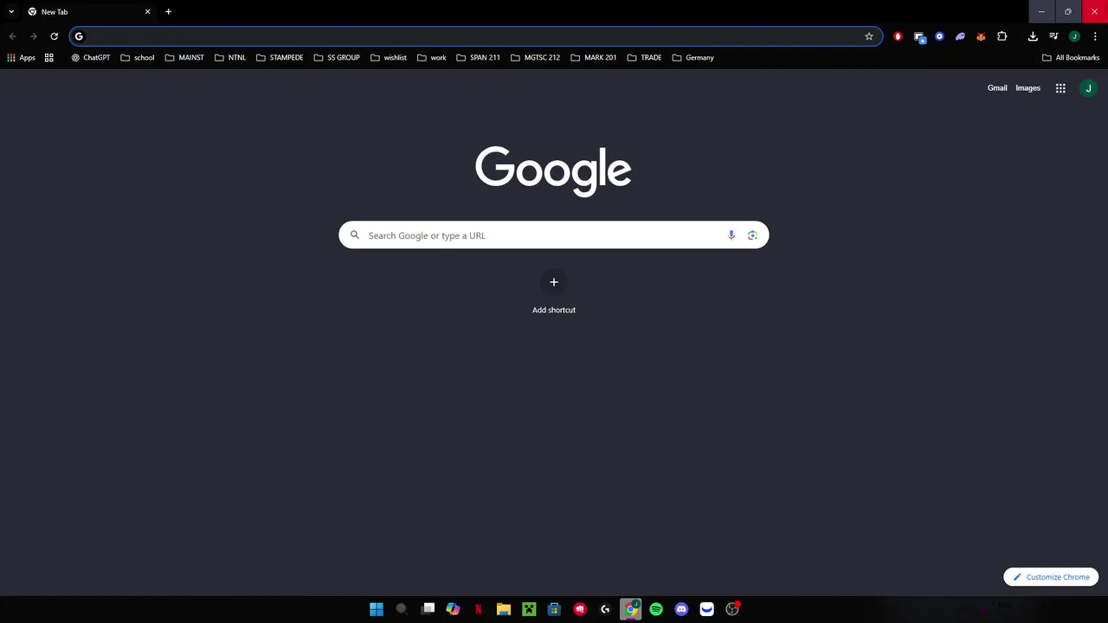
Task: Open the Germany bookmarks folder
Action: pos(693,58)
